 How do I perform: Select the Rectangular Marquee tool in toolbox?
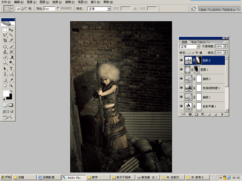click(5, 30)
